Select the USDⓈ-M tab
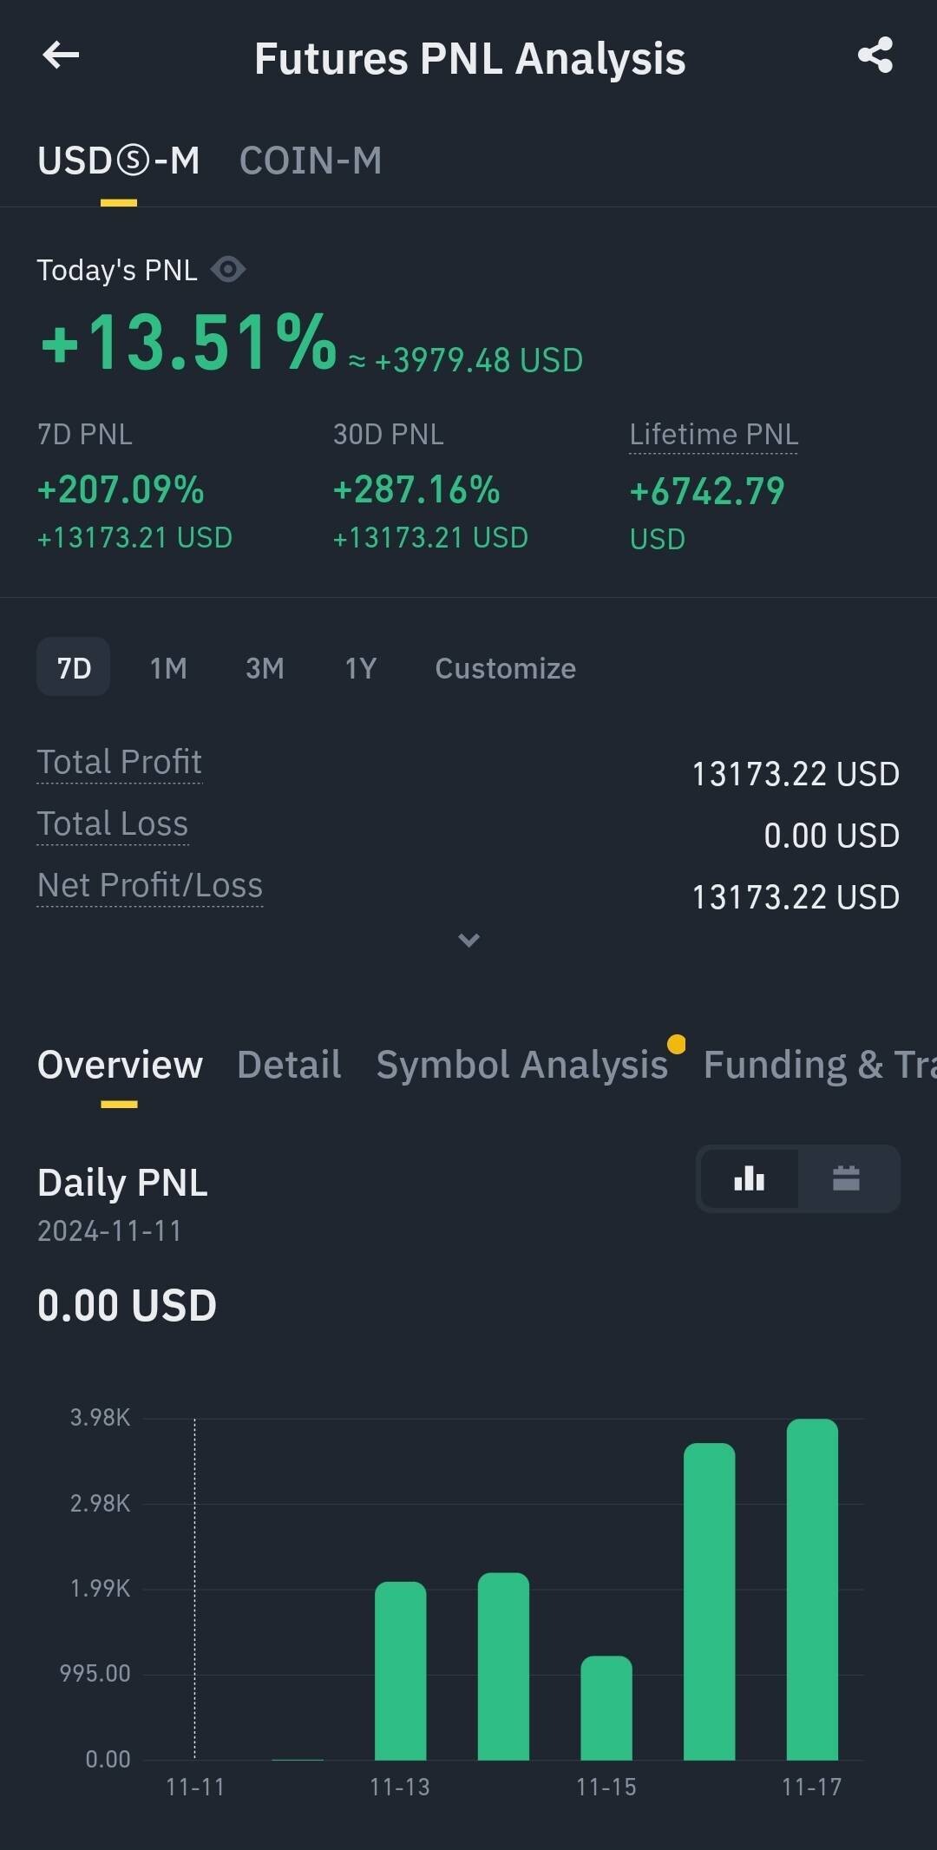 tap(119, 161)
